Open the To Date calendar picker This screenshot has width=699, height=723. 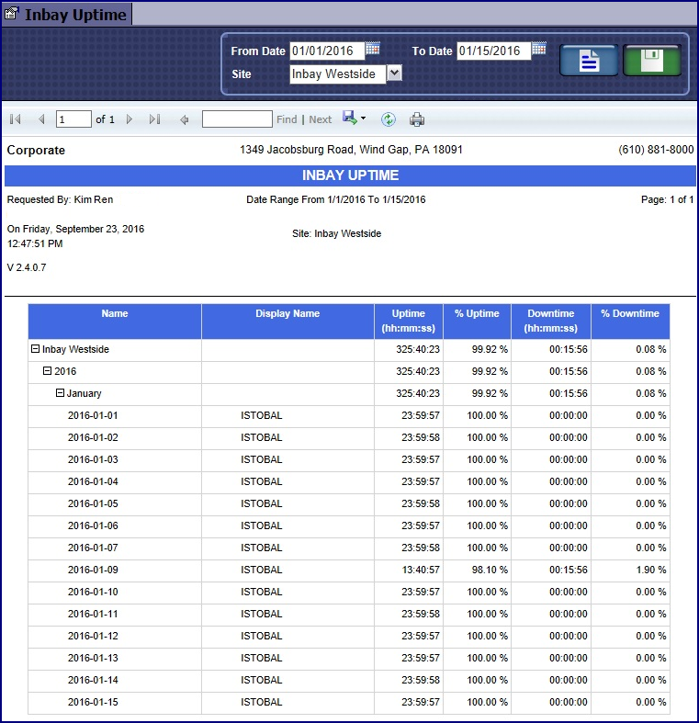coord(539,50)
